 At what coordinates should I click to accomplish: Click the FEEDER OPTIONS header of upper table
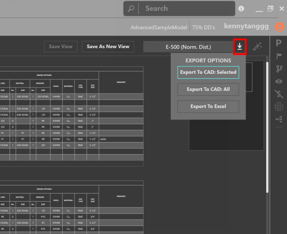coord(44,75)
